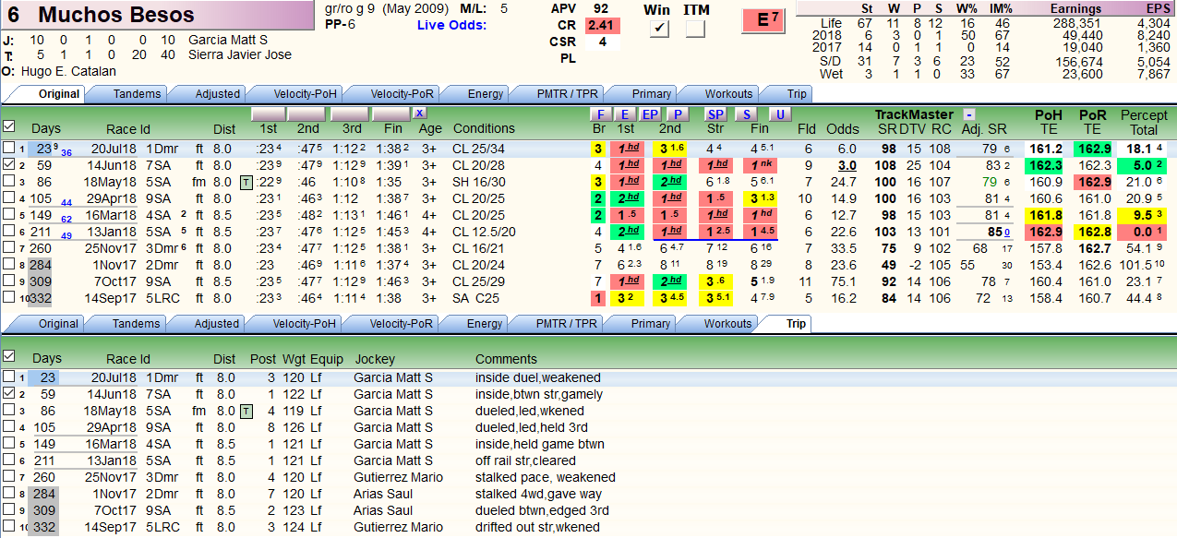Click the minus button beside TrackMaster
The width and height of the screenshot is (1177, 538).
(968, 114)
